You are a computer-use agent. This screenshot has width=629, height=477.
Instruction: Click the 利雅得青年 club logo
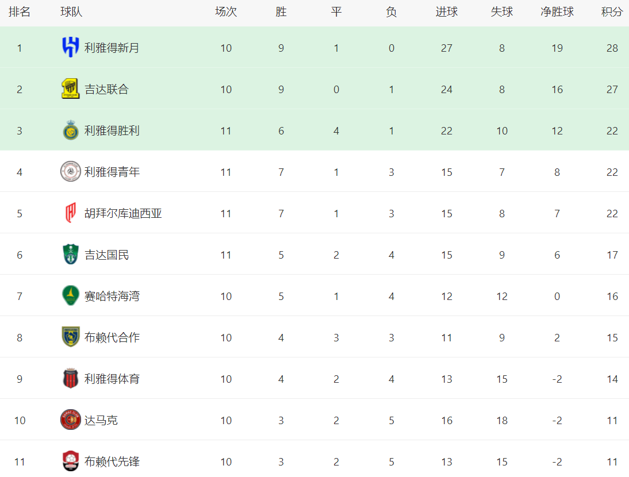point(71,172)
